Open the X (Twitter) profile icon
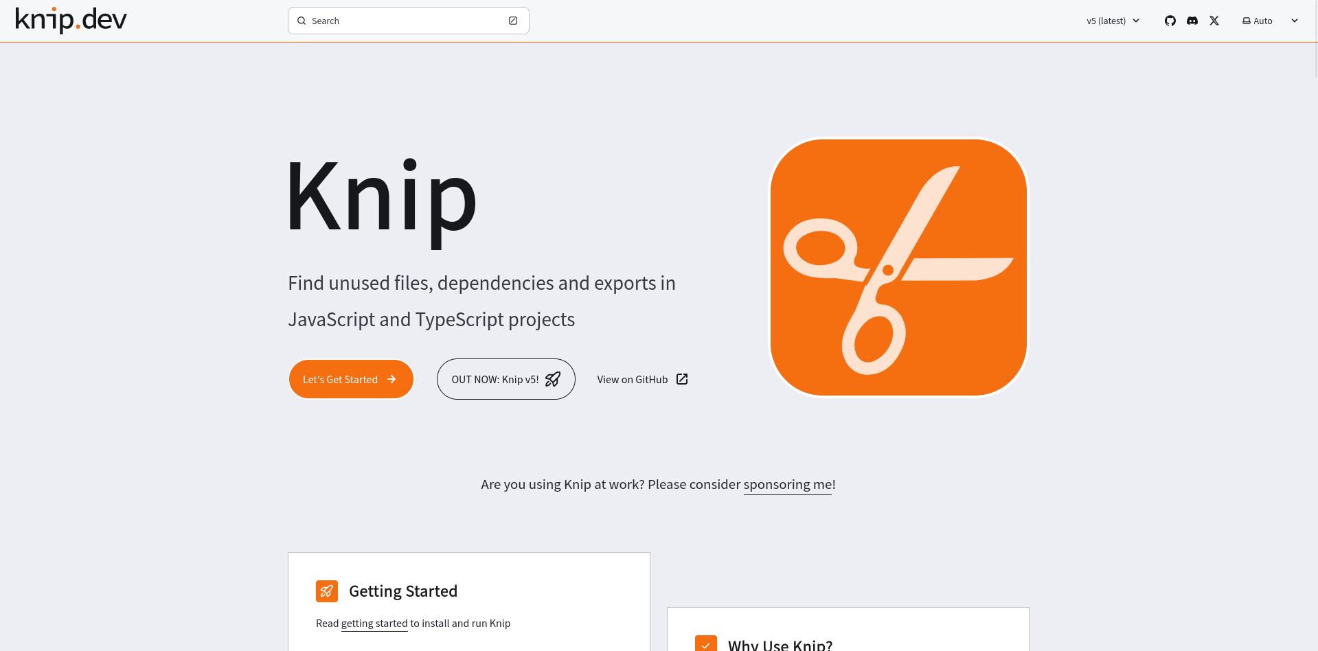Screen dimensions: 1318x651 pos(1214,21)
